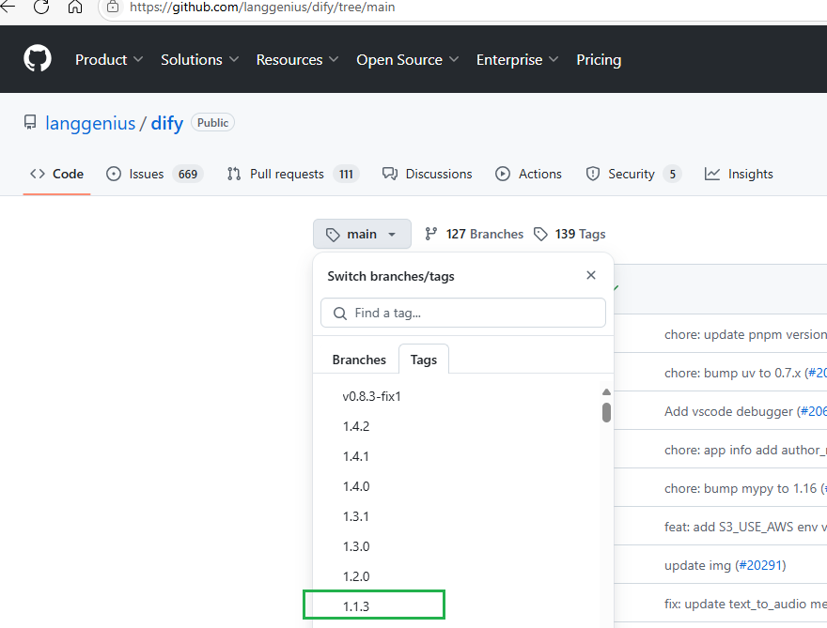This screenshot has width=827, height=628.
Task: Open the dify repository link
Action: pyautogui.click(x=166, y=123)
